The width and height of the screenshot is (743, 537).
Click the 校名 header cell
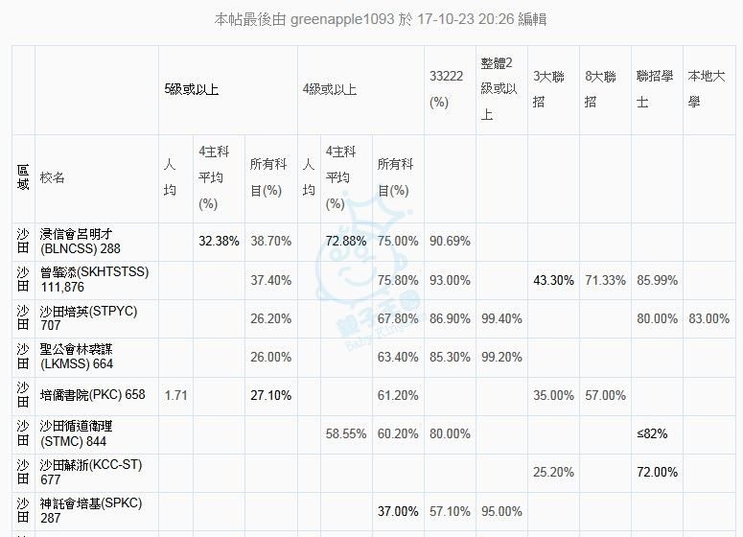[x=54, y=177]
